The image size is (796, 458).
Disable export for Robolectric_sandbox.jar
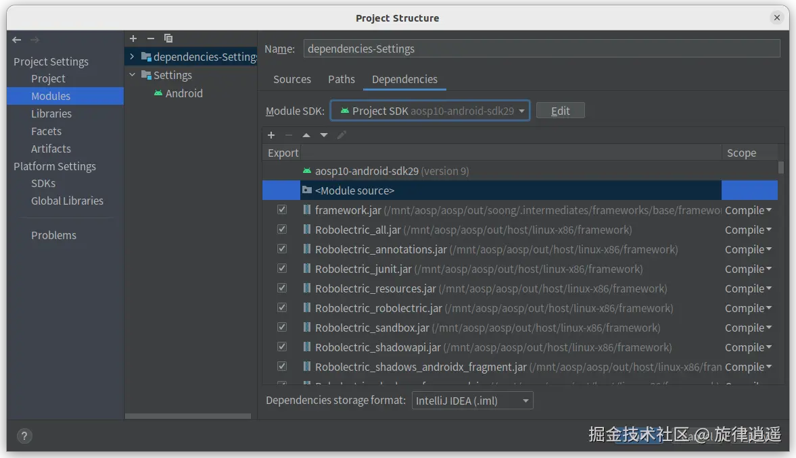(x=282, y=328)
